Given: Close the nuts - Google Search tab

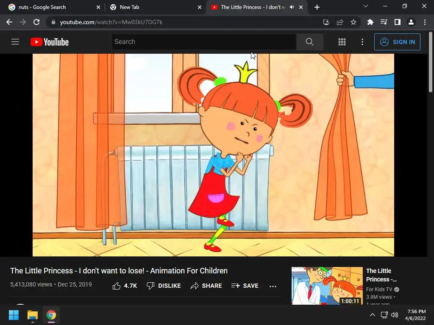Looking at the screenshot, I should click(98, 8).
